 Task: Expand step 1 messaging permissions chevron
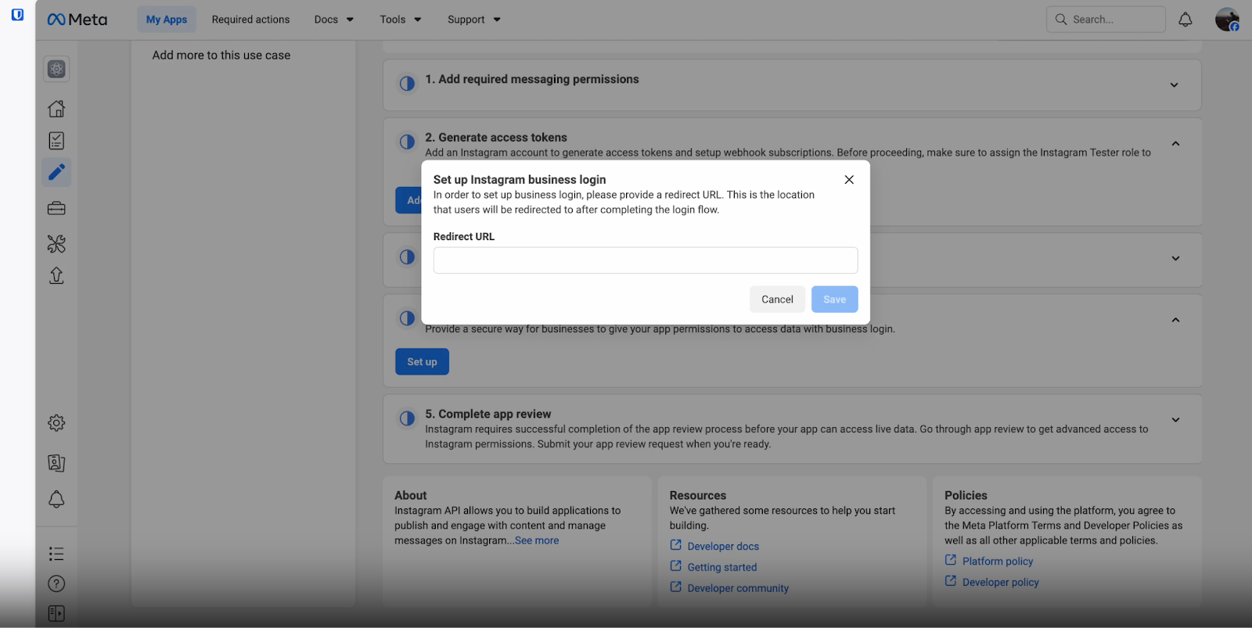pos(1175,85)
